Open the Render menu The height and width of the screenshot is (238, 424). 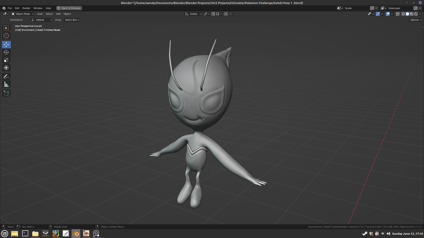[x=26, y=8]
